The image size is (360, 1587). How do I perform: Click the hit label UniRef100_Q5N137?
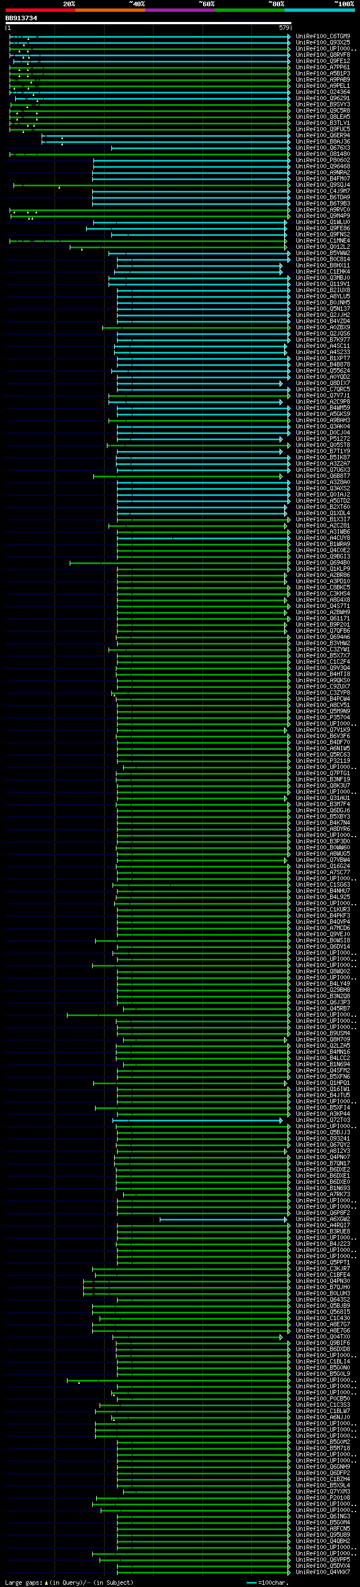click(x=323, y=309)
